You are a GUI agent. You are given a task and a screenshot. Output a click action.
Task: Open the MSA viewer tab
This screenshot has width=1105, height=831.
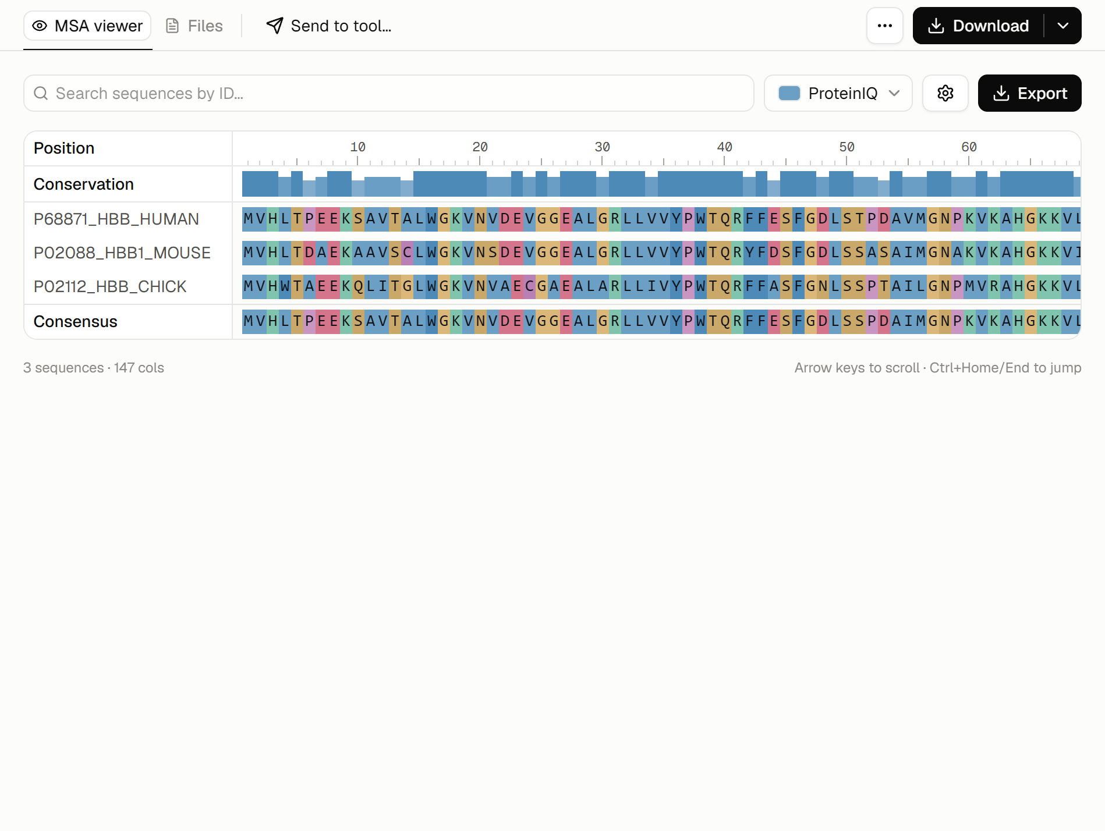click(x=87, y=26)
